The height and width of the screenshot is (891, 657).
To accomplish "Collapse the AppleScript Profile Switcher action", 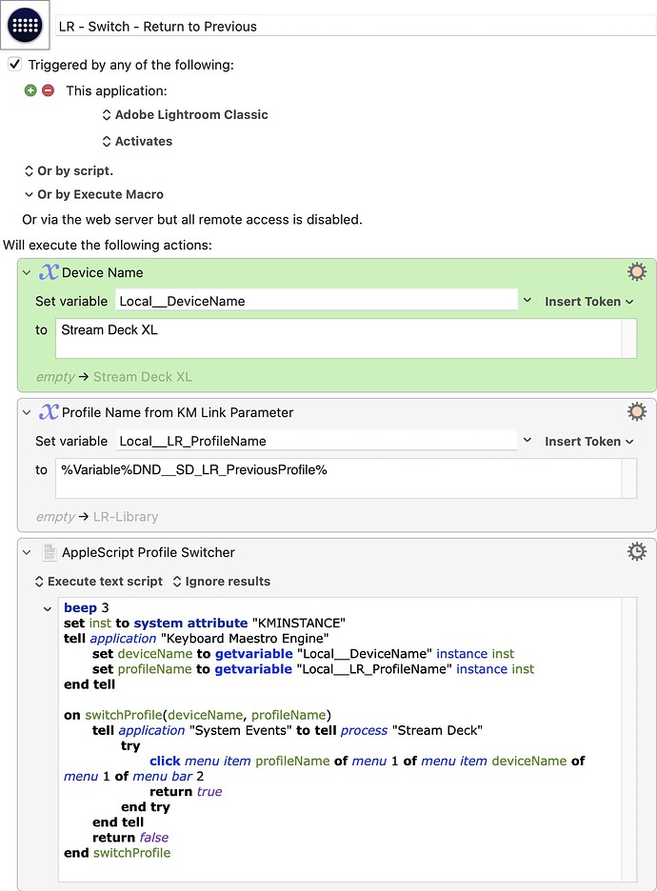I will tap(28, 552).
